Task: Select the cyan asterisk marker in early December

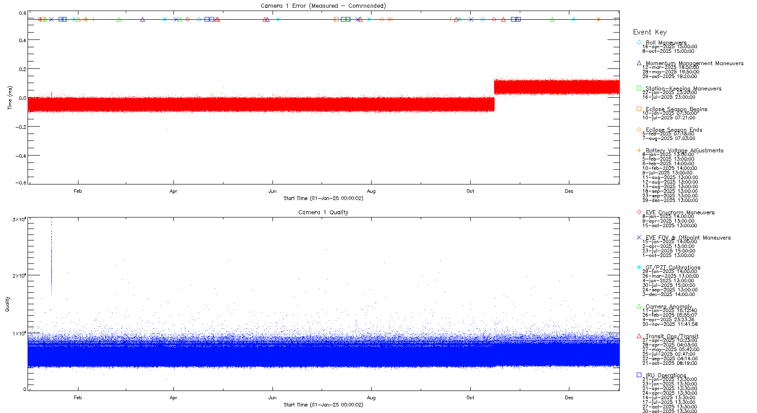Action: [x=573, y=19]
